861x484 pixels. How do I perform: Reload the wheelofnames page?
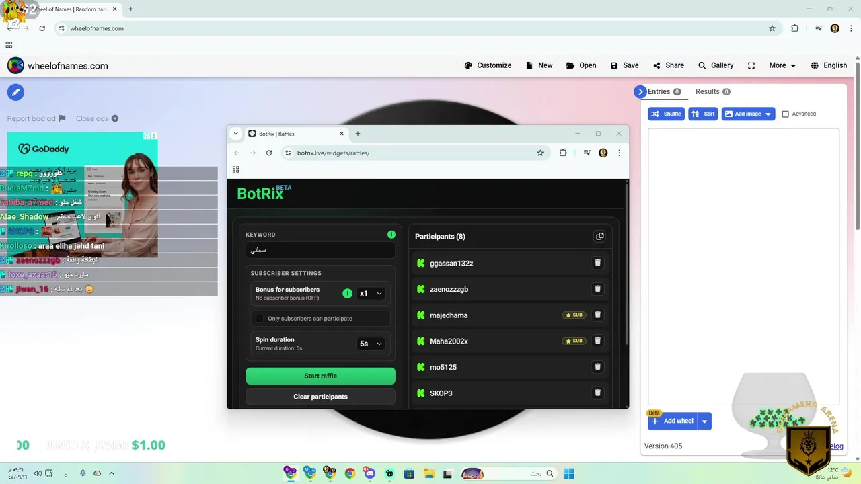tap(42, 28)
